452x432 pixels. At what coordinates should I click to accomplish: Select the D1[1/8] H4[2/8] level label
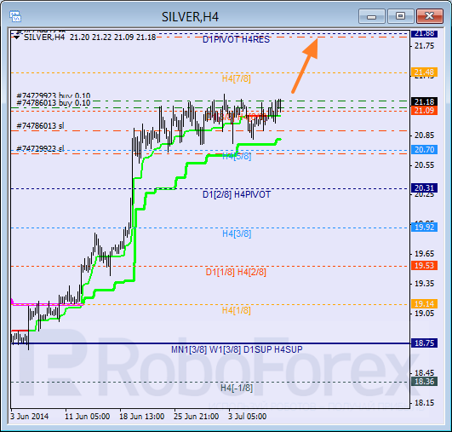click(x=236, y=272)
